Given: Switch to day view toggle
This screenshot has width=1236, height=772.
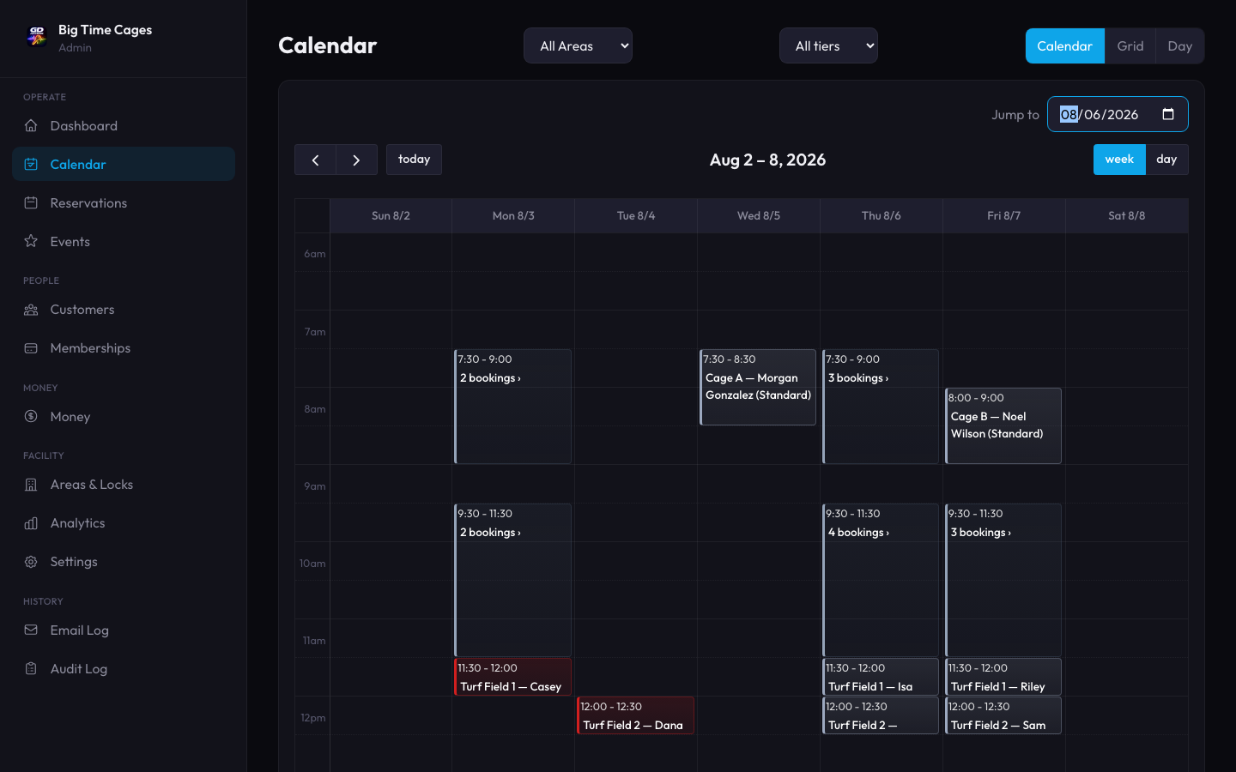Looking at the screenshot, I should tap(1166, 160).
